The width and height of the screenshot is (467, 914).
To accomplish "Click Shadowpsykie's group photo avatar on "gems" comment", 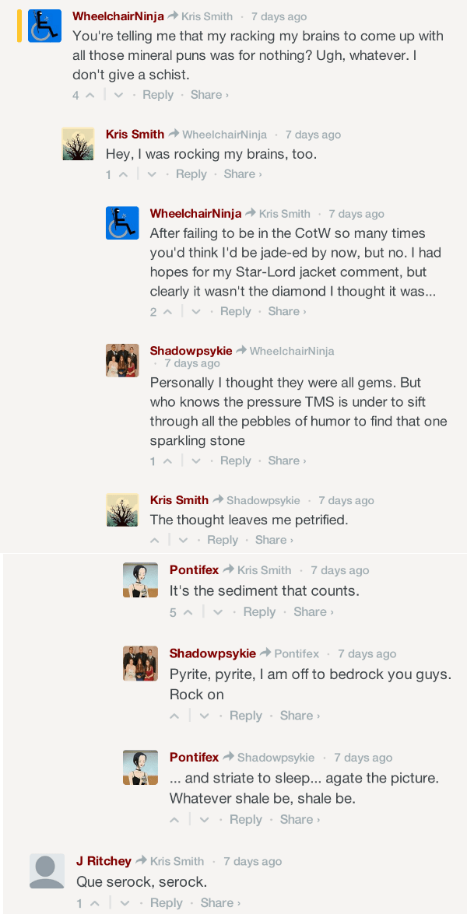I will [x=122, y=360].
